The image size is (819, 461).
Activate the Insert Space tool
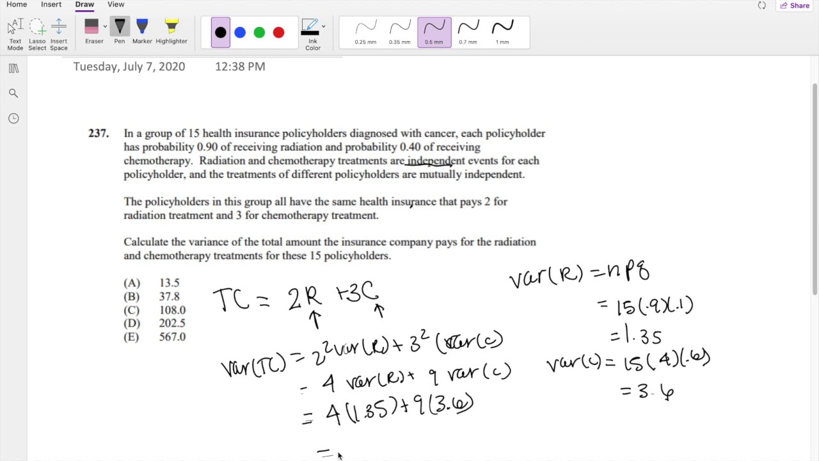tap(59, 34)
